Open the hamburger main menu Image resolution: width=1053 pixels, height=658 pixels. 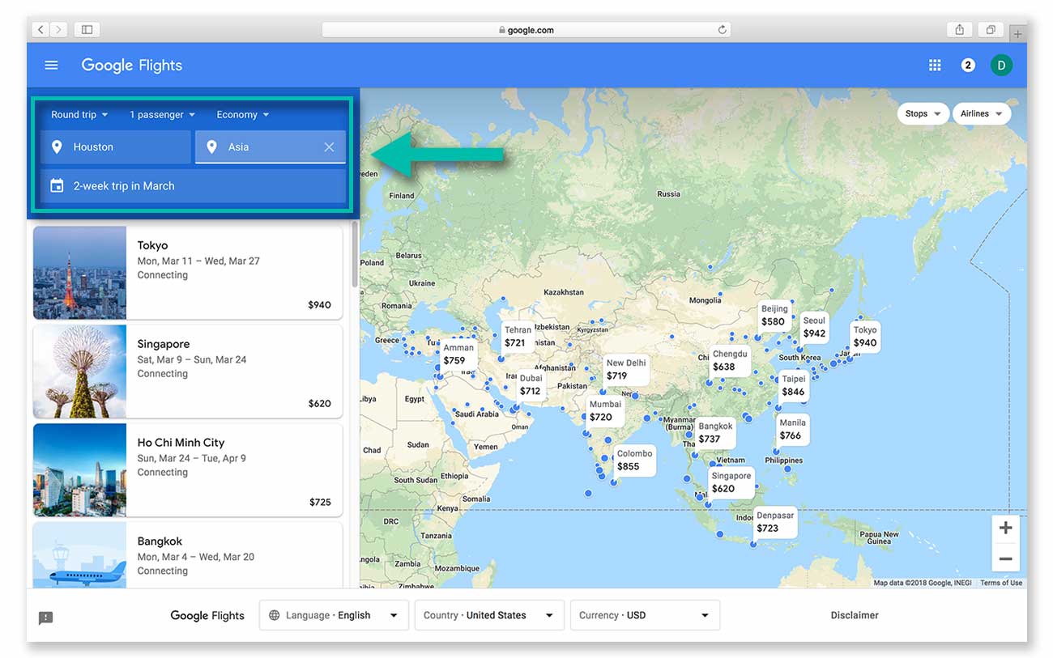click(51, 65)
